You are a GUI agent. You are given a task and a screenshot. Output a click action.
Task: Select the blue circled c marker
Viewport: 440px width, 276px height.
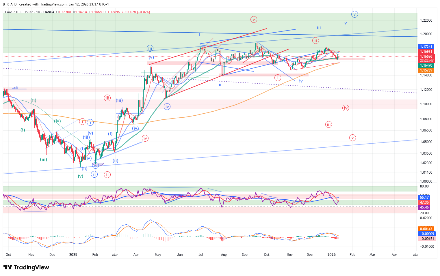(95, 165)
